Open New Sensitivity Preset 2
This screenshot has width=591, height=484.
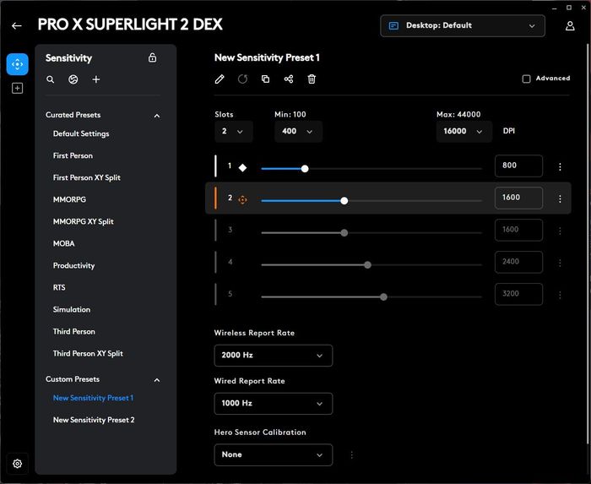click(x=94, y=420)
